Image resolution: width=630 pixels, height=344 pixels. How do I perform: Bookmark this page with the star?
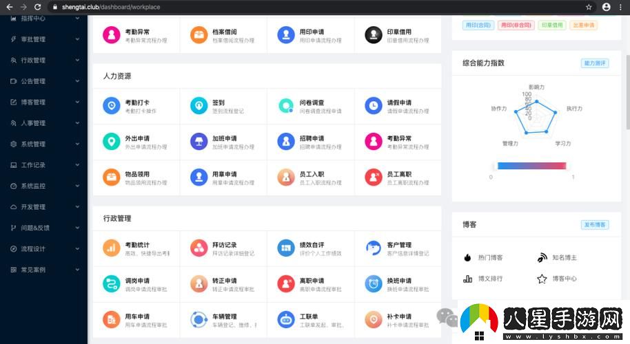pos(589,7)
